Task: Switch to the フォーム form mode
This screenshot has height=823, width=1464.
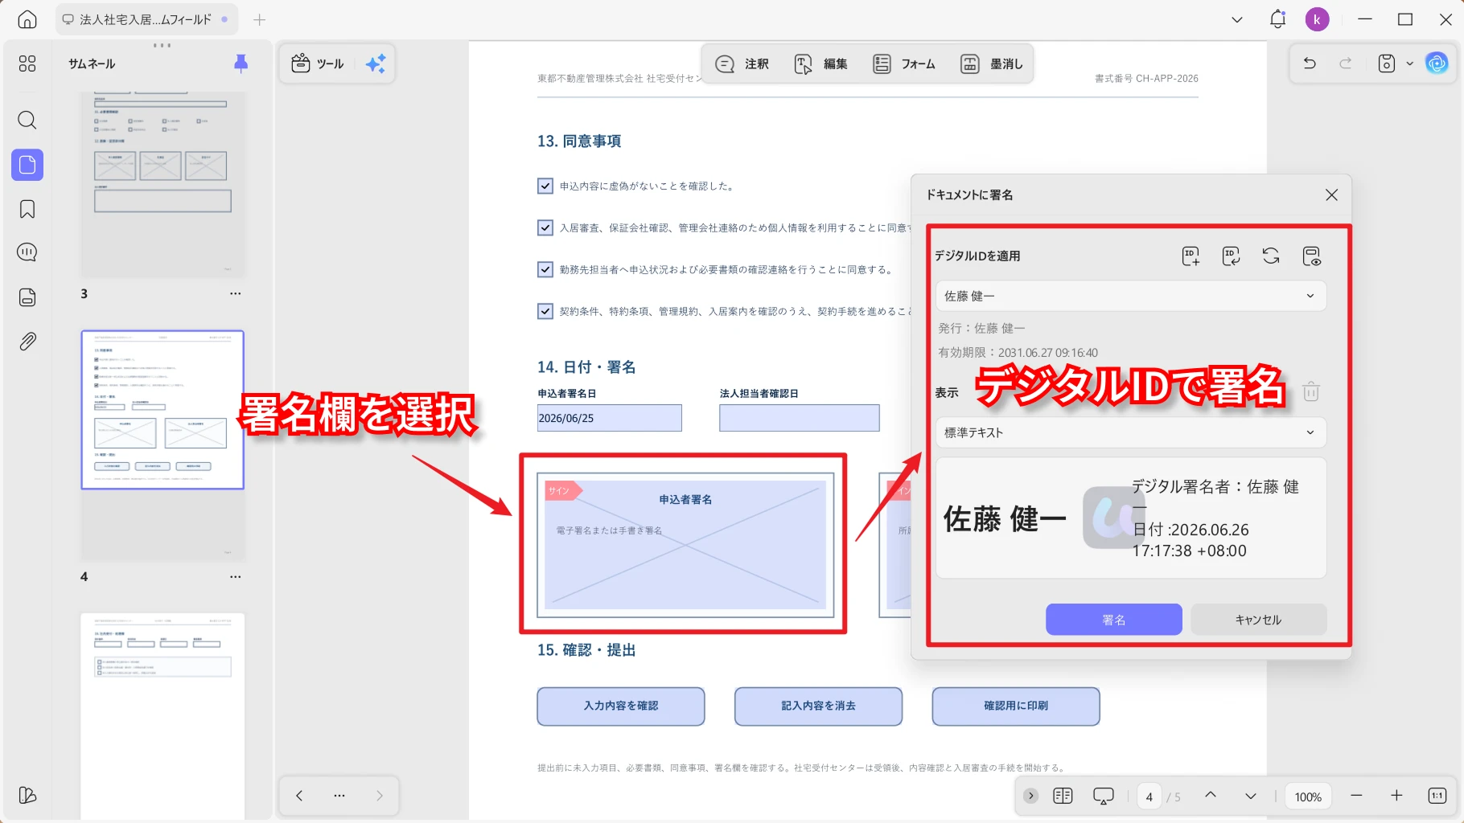Action: [904, 63]
